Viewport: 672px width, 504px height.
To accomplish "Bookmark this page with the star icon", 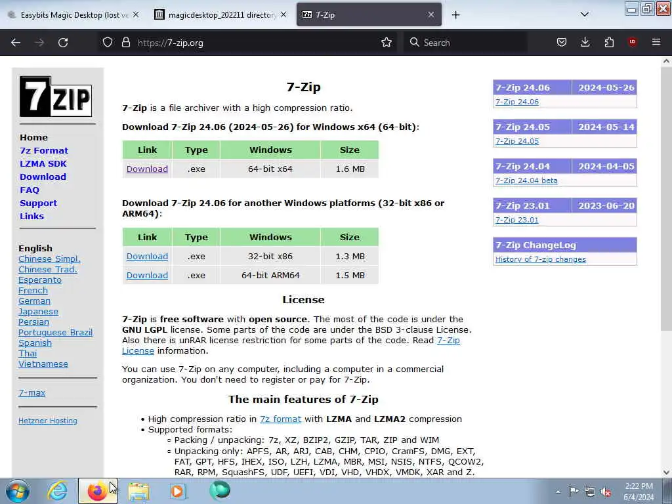I will 387,43.
